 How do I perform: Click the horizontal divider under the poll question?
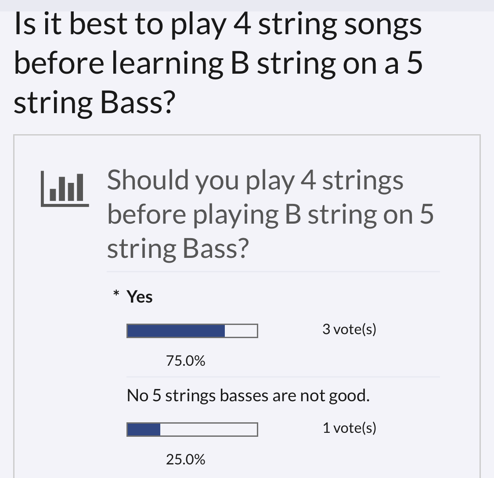tap(274, 271)
